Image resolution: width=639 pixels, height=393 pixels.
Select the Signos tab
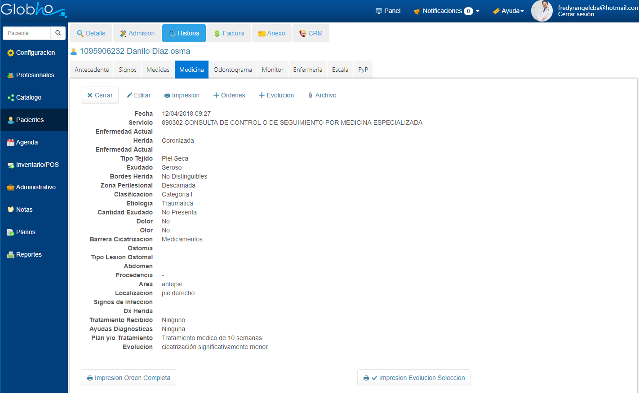click(x=128, y=70)
